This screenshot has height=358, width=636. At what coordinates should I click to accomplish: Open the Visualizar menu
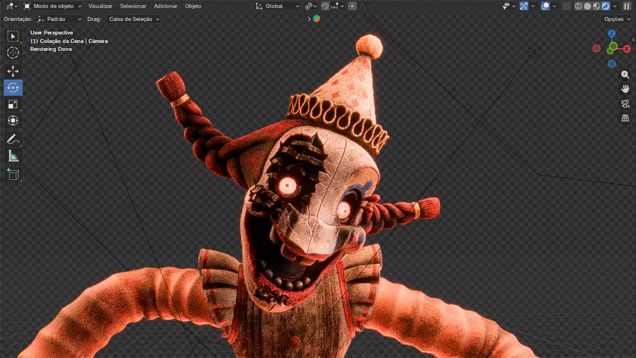click(100, 6)
